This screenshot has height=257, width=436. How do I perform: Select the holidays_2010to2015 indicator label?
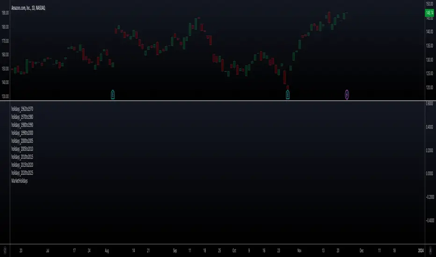click(x=22, y=157)
